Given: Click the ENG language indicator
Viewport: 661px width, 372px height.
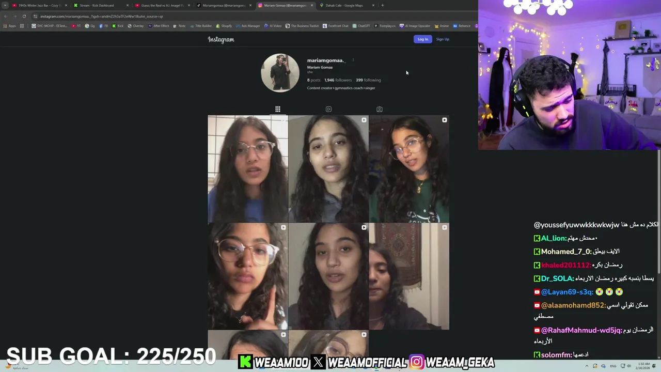Looking at the screenshot, I should pos(613,366).
